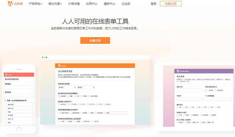Select the first radio option under satisfaction question
Image resolution: width=235 pixels, height=137 pixels.
[59, 96]
